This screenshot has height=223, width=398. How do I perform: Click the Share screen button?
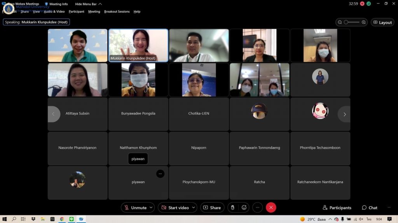tap(212, 208)
